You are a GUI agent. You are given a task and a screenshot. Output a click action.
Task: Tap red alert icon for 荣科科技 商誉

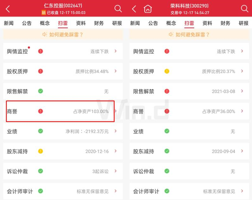(x=167, y=111)
